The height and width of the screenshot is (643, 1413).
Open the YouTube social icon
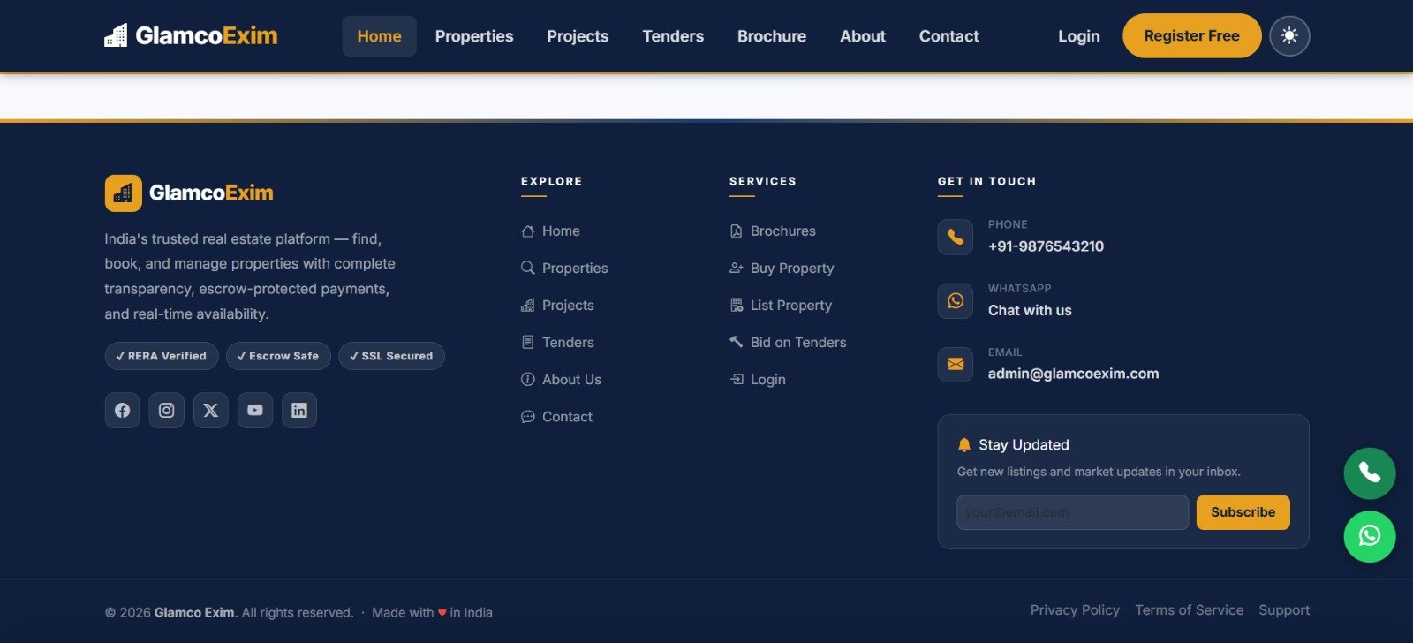click(x=254, y=411)
